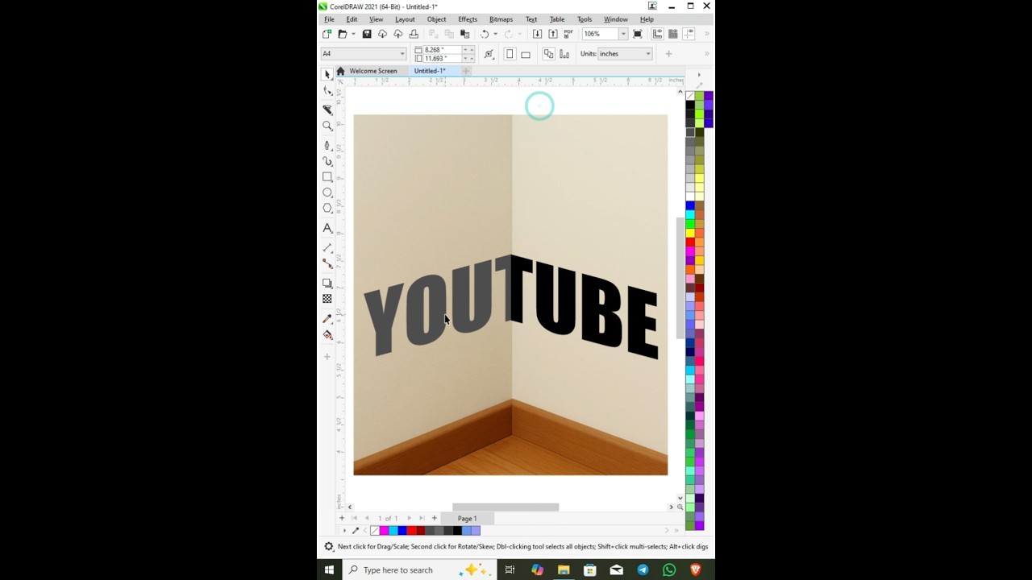
Task: Select the Parallel Dimension tool
Action: click(x=327, y=248)
